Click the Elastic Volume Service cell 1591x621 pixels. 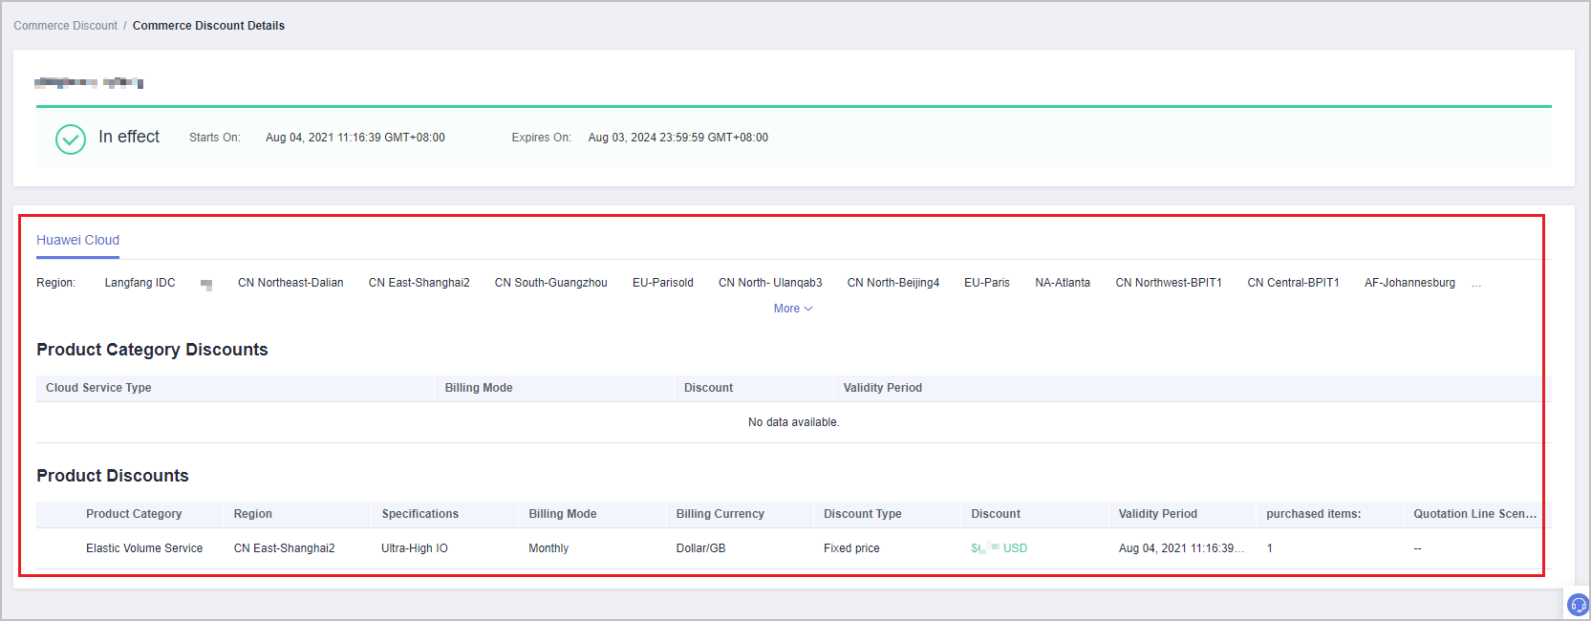click(144, 548)
